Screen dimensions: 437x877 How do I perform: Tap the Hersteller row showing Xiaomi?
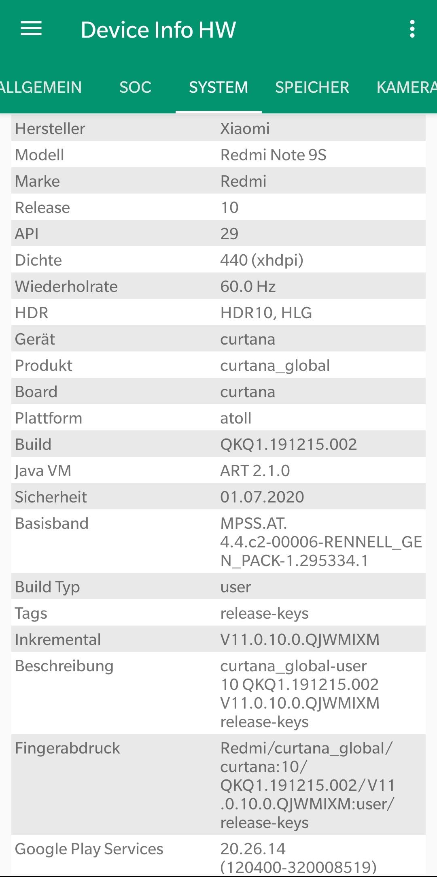point(218,128)
